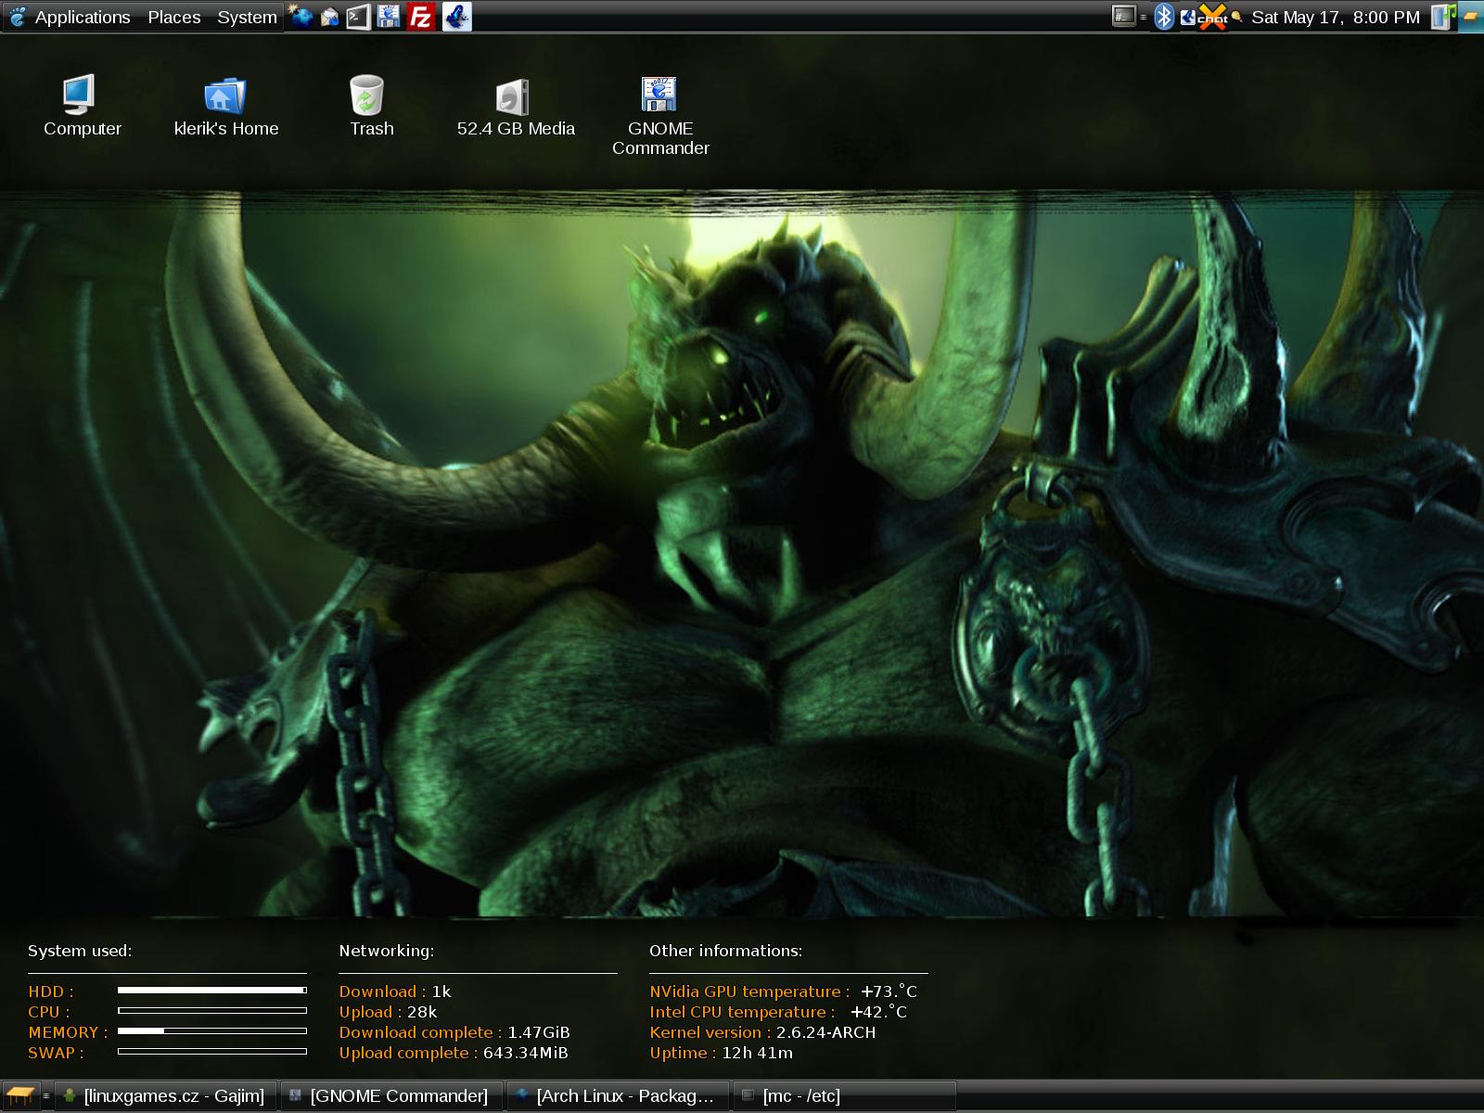The height and width of the screenshot is (1113, 1484).
Task: Click the command line applet monitor icon
Action: 1124,16
